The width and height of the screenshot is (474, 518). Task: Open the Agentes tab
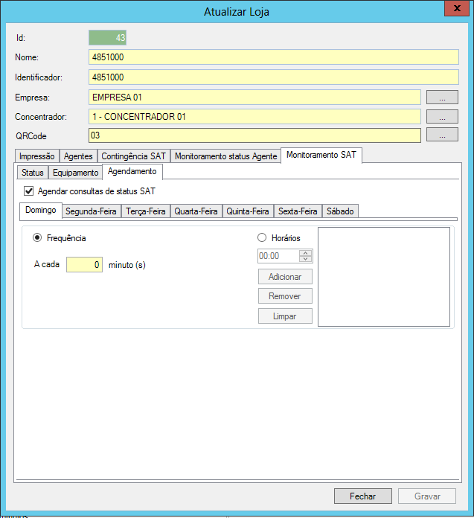tap(78, 156)
